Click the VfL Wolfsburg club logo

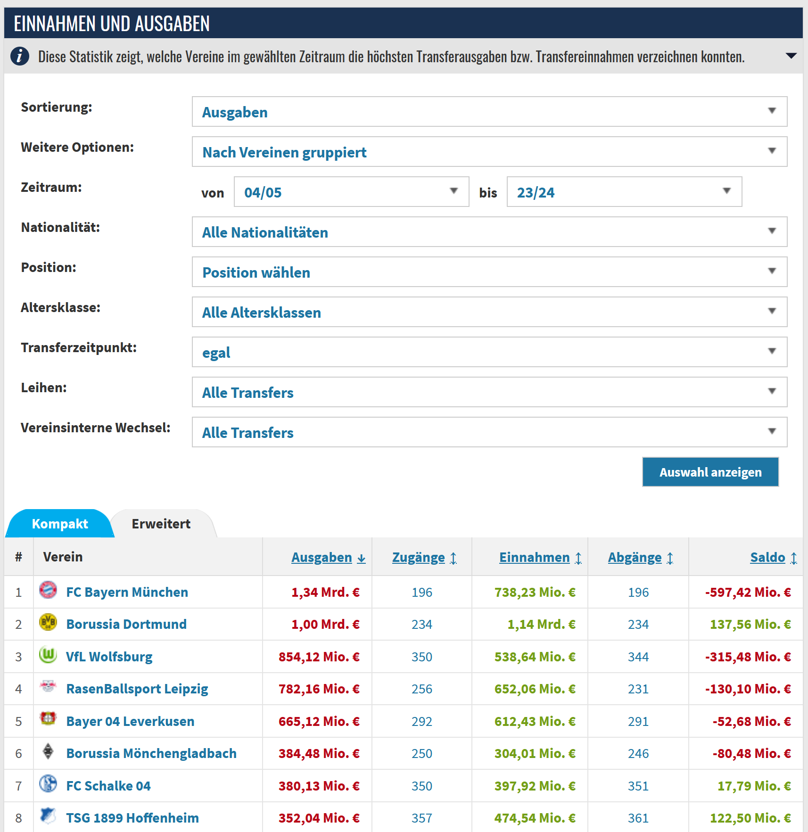coord(48,655)
